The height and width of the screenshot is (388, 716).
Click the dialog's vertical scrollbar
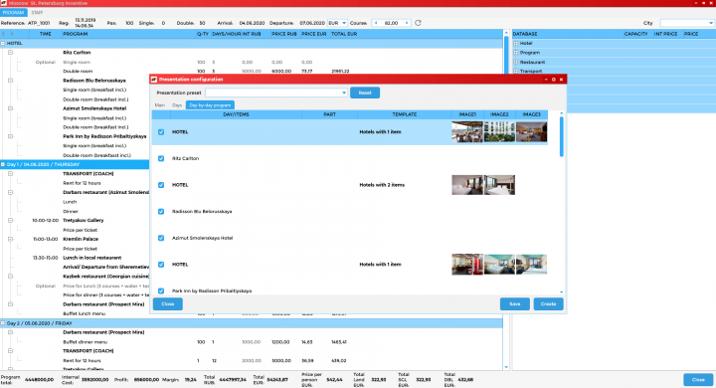click(x=561, y=137)
